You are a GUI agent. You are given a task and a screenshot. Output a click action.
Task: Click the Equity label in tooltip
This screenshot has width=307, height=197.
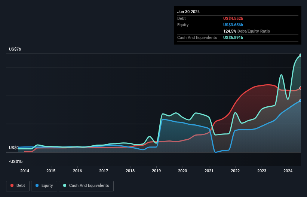183,25
